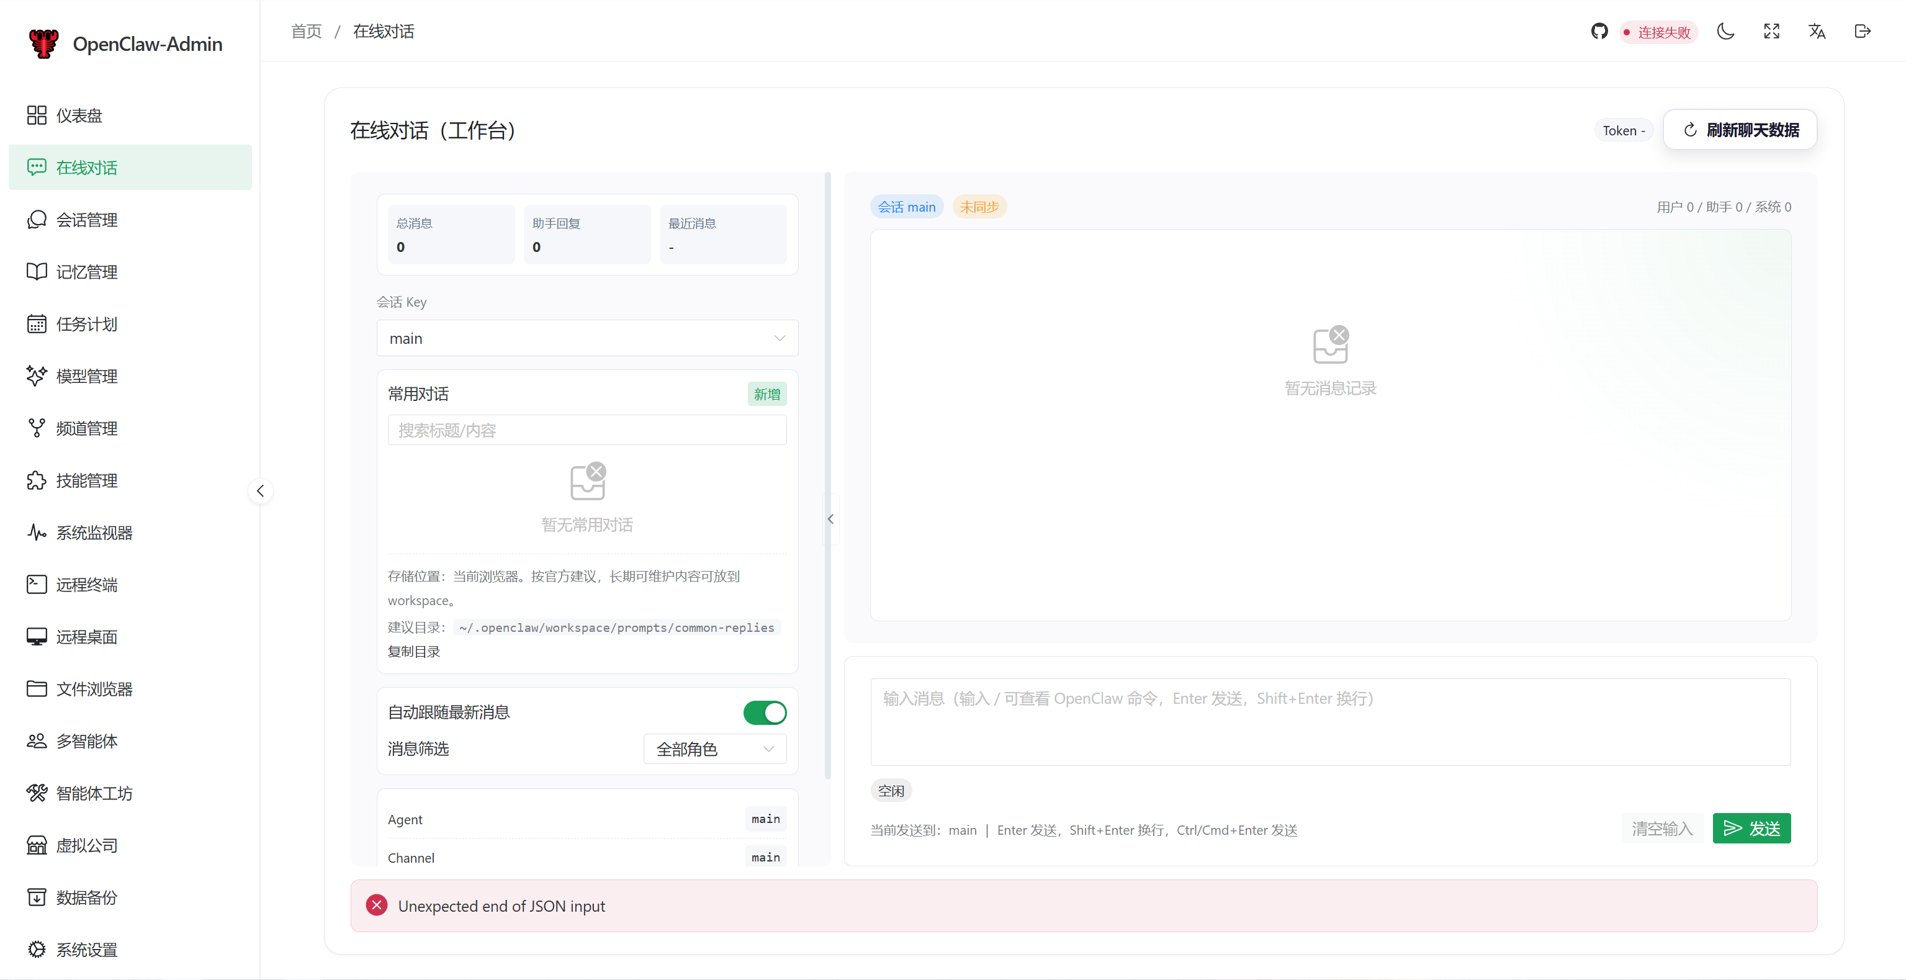
Task: Click the OpenClaw-Admin lobster logo
Action: pos(43,43)
